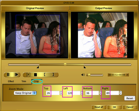Confirm edits with the OK button
The image size is (139, 111).
pyautogui.click(x=114, y=107)
